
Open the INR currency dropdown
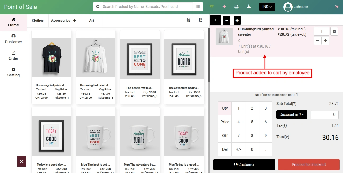coord(267,7)
